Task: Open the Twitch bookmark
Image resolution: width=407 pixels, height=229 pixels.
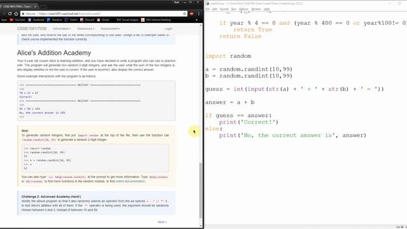Action: pyautogui.click(x=71, y=20)
